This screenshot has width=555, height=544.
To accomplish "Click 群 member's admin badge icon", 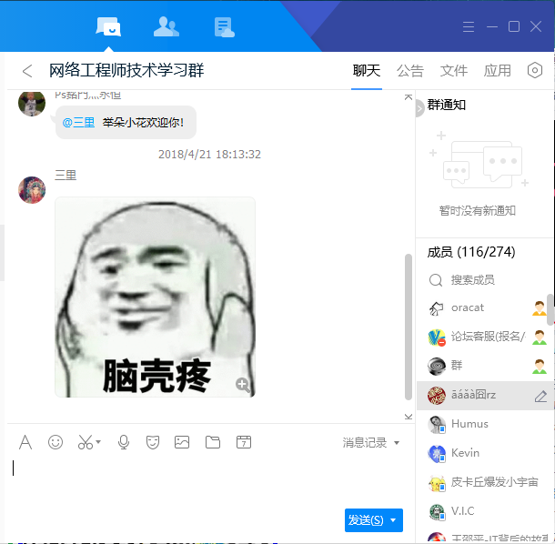I will (x=539, y=367).
